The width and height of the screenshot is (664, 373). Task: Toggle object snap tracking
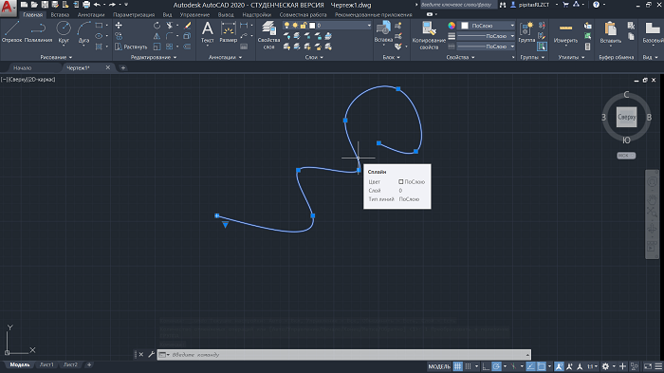coord(530,366)
